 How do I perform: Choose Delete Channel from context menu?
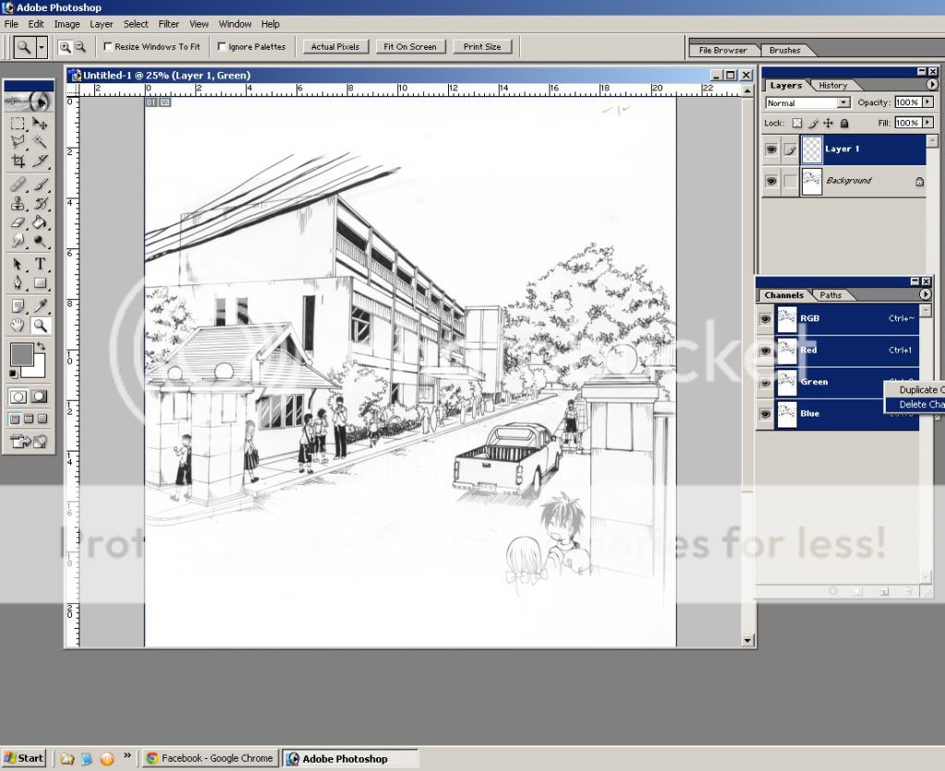point(916,404)
